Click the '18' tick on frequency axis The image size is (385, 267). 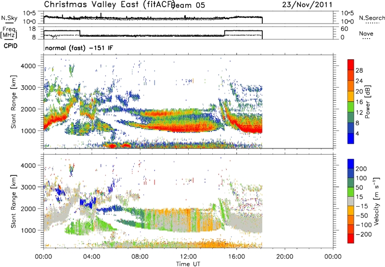point(32,29)
